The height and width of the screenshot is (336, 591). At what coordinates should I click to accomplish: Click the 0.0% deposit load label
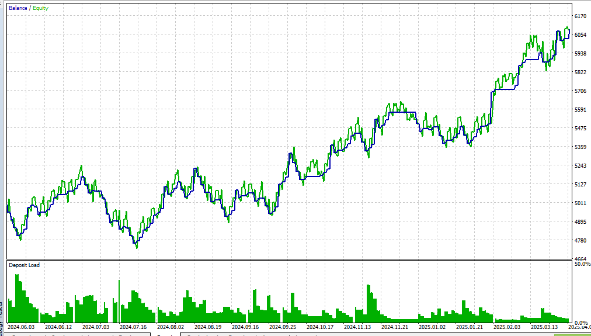tap(582, 323)
